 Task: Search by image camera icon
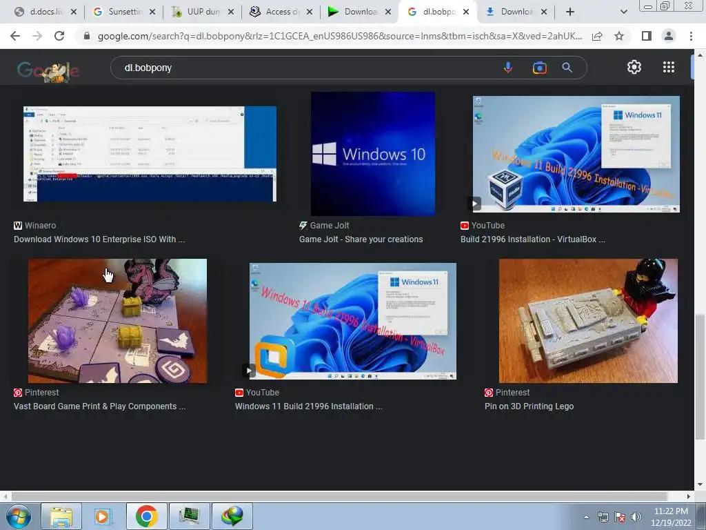[539, 68]
